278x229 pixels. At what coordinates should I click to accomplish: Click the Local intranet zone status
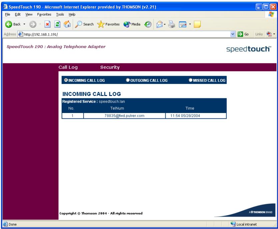coord(244,224)
